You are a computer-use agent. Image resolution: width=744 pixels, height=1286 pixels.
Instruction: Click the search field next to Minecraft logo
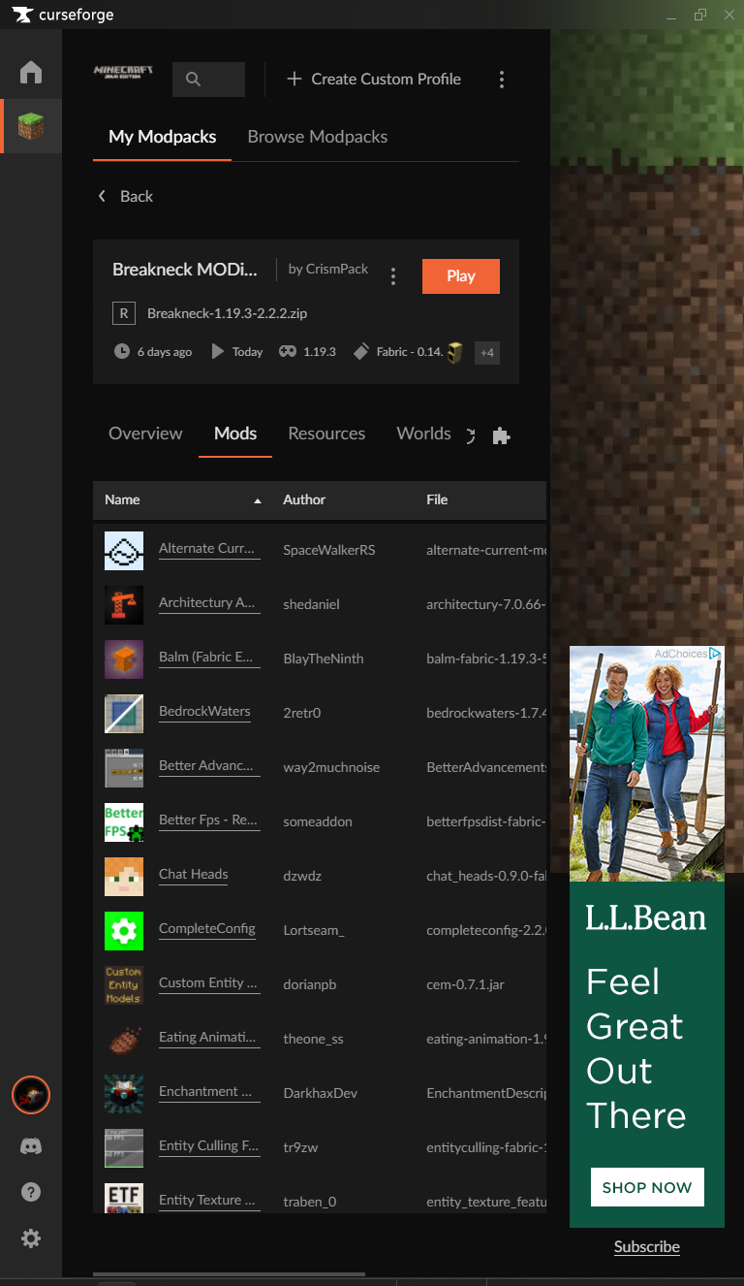(x=208, y=80)
